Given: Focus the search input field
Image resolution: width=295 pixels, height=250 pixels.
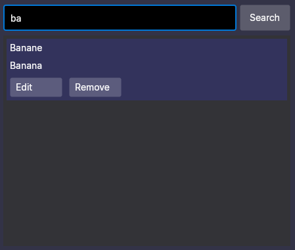Looking at the screenshot, I should tap(120, 18).
